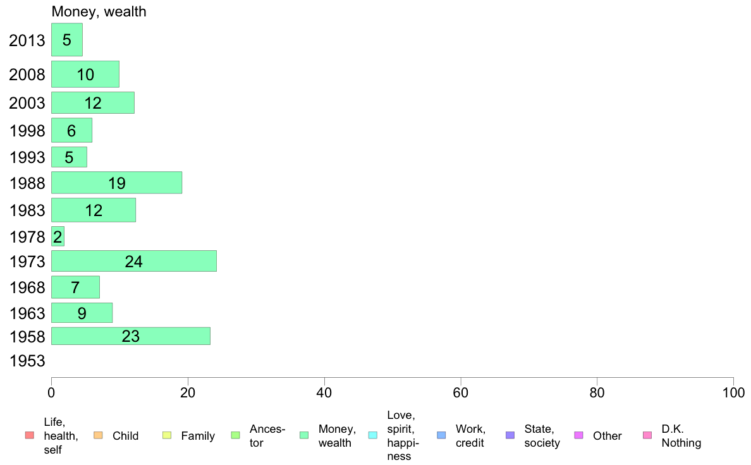The image size is (751, 465).
Task: Click the cyan Love, spirit, happiness swatch
Action: (x=372, y=435)
